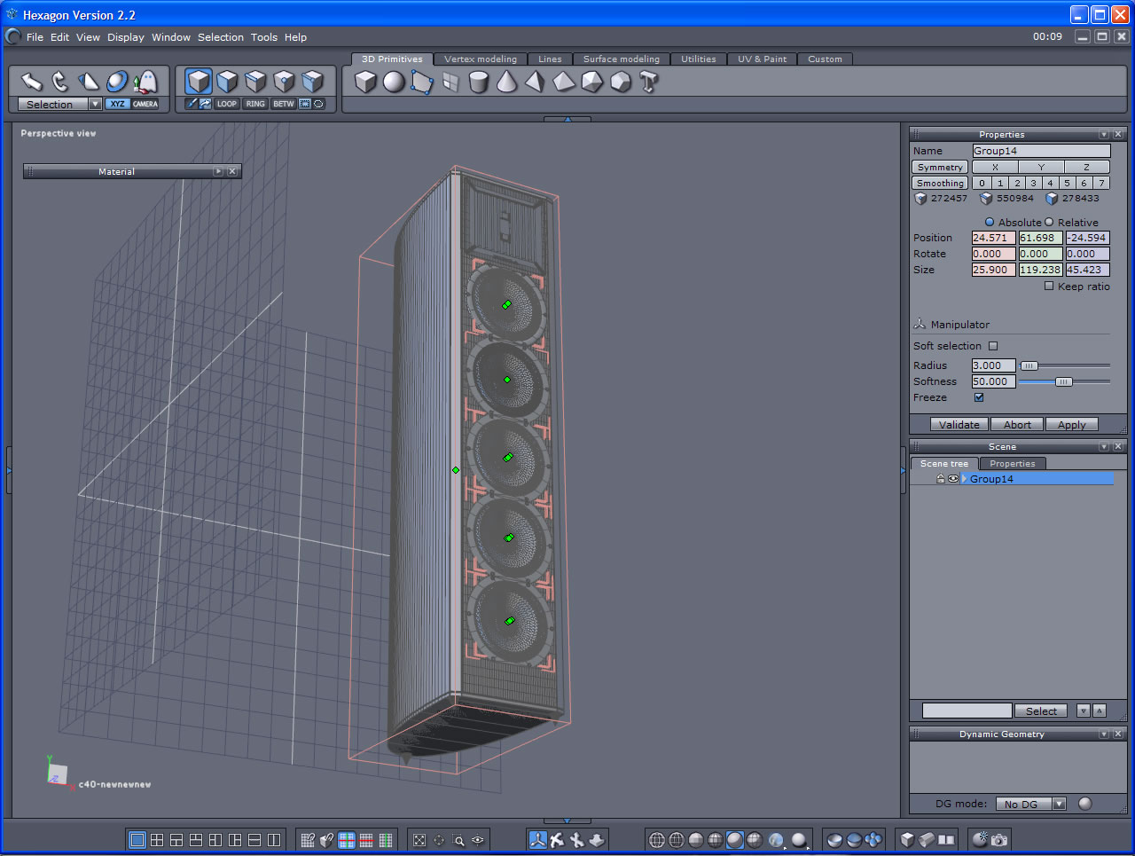The height and width of the screenshot is (856, 1135).
Task: Click the camera snapshot icon in bottom bar
Action: click(999, 839)
